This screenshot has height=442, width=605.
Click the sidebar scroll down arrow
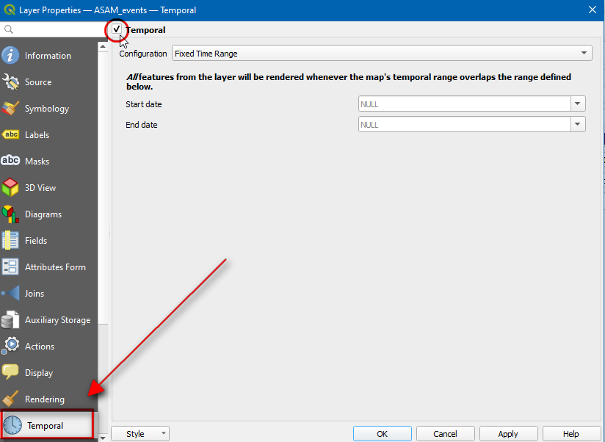click(103, 437)
